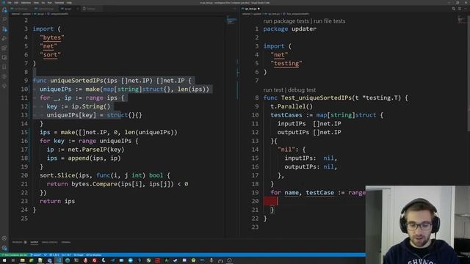Open the Search view in activity bar
Screen dimensions: 470x264
[x=4, y=20]
